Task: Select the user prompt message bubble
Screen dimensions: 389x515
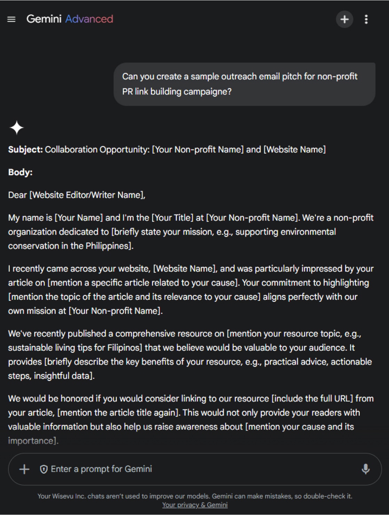Action: (244, 84)
